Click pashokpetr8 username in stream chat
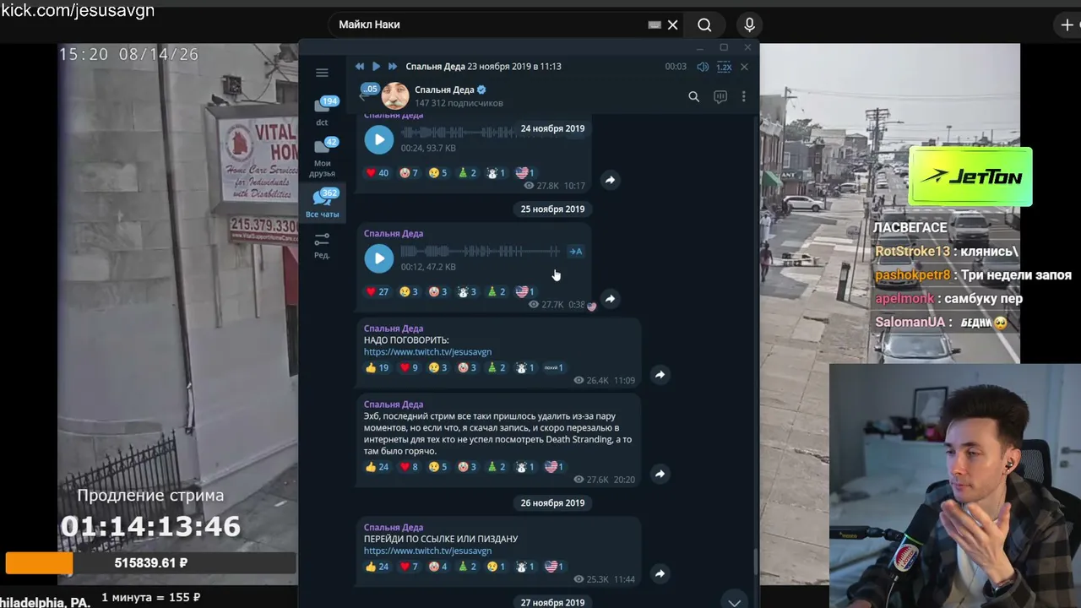The width and height of the screenshot is (1081, 608). tap(912, 275)
